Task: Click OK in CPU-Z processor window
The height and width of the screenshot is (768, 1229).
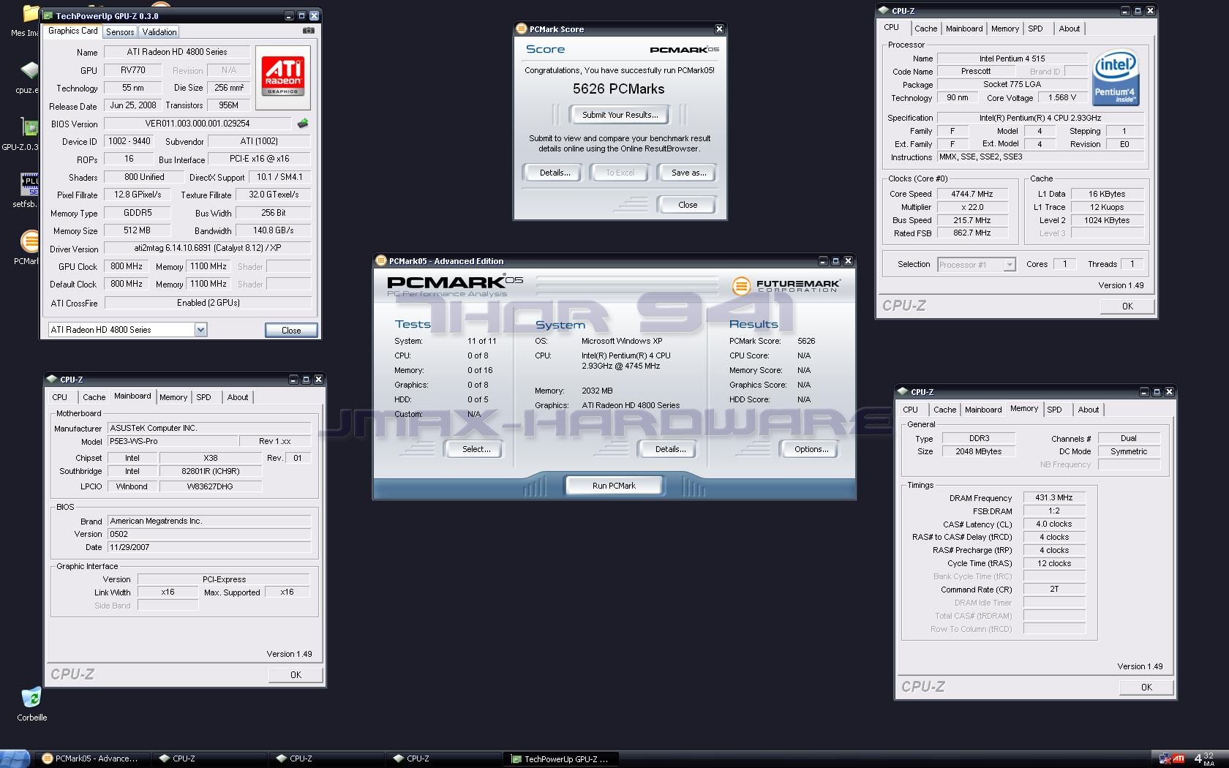Action: tap(1127, 306)
